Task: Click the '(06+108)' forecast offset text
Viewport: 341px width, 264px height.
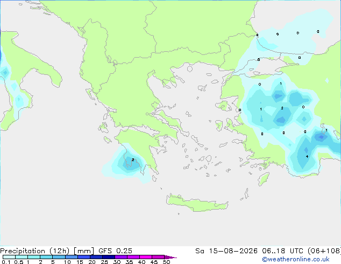Action: point(324,251)
